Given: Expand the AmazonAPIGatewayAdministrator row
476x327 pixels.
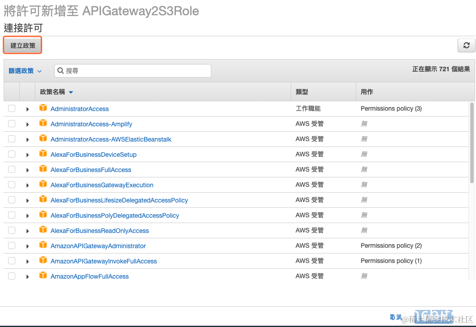Looking at the screenshot, I should 27,246.
